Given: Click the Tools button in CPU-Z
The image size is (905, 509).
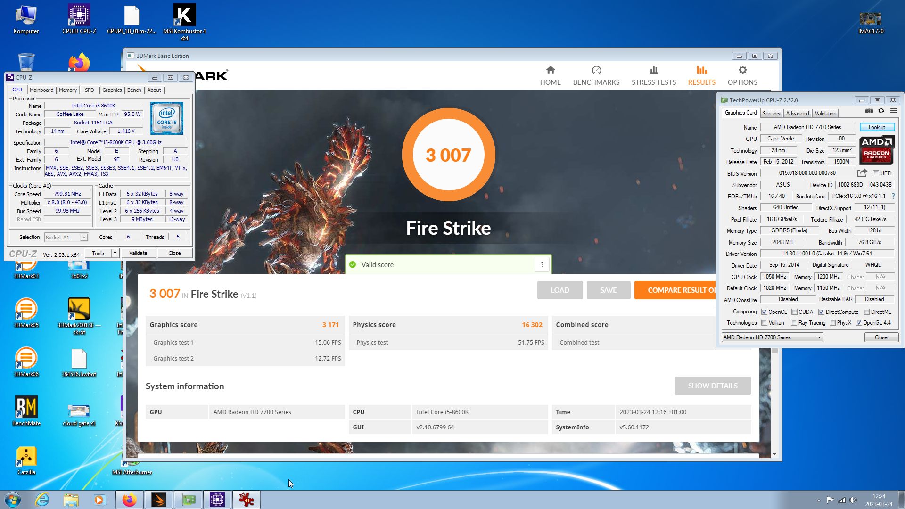Looking at the screenshot, I should [x=98, y=253].
